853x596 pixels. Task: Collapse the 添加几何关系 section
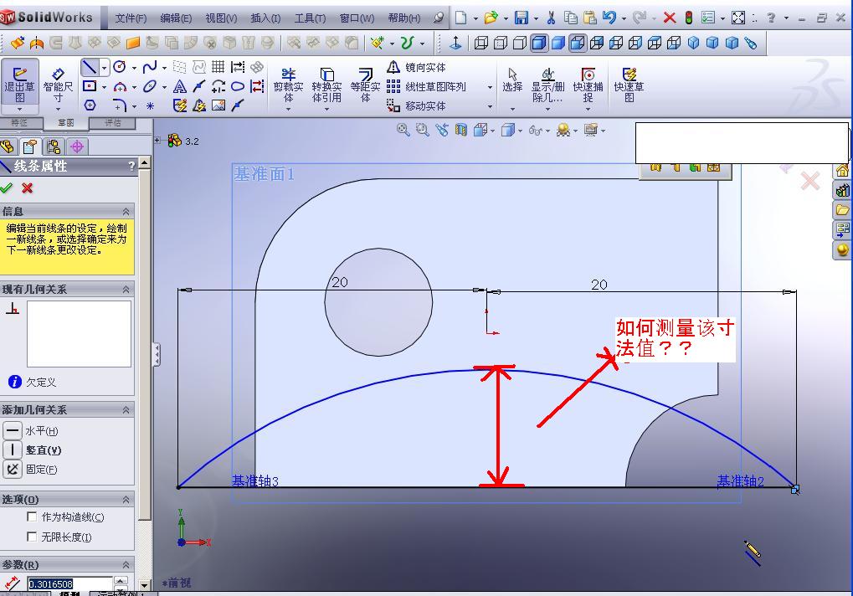pyautogui.click(x=126, y=409)
